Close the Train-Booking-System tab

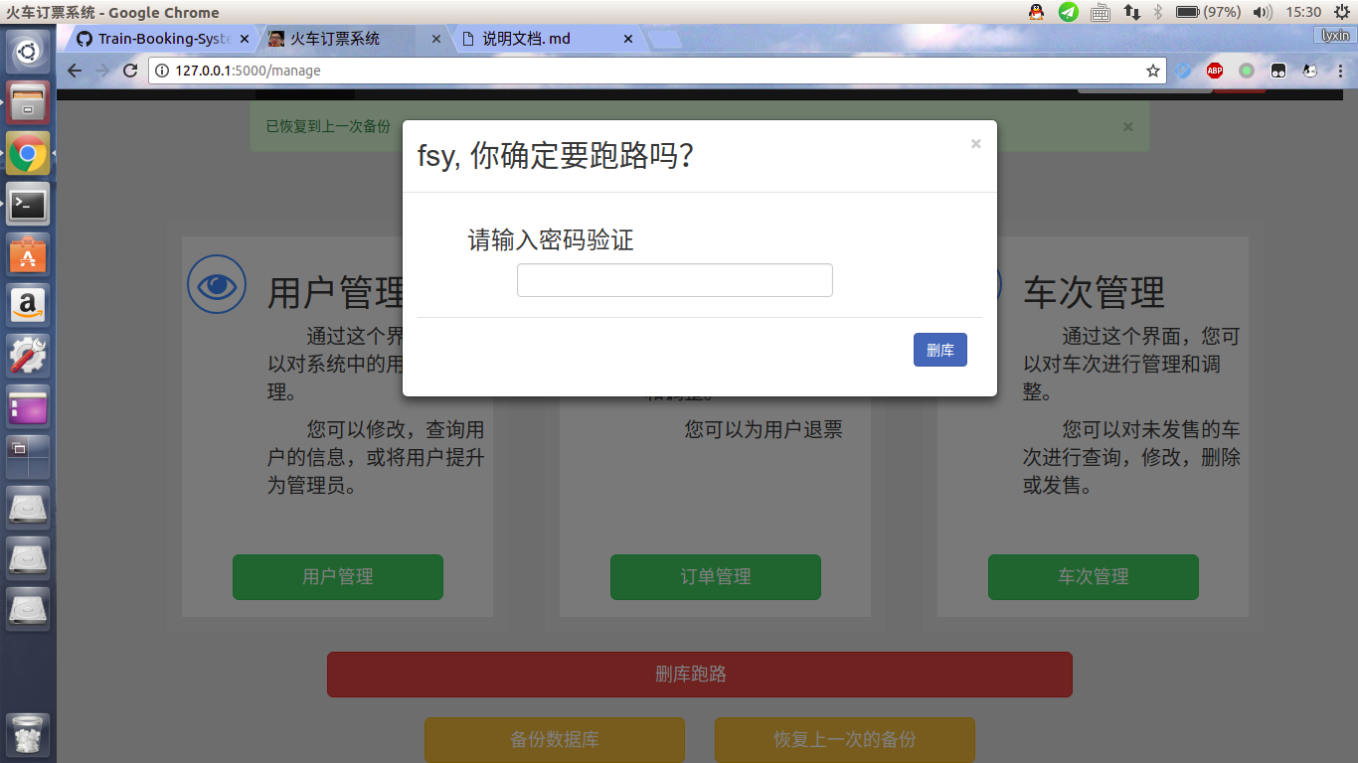tap(245, 39)
